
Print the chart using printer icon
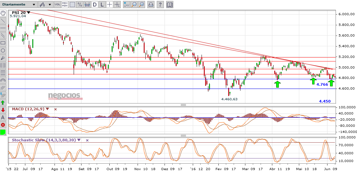[151, 5]
